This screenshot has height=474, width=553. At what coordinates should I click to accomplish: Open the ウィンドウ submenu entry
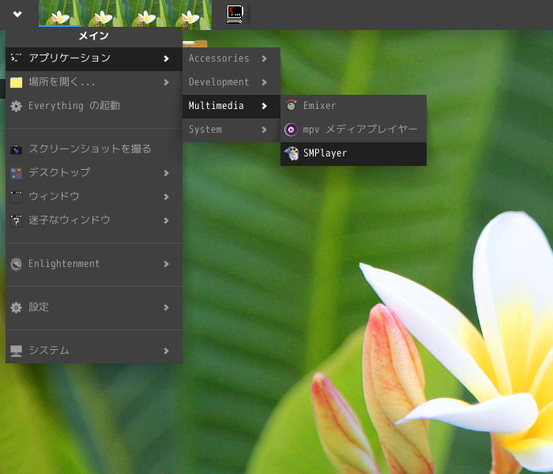point(94,197)
